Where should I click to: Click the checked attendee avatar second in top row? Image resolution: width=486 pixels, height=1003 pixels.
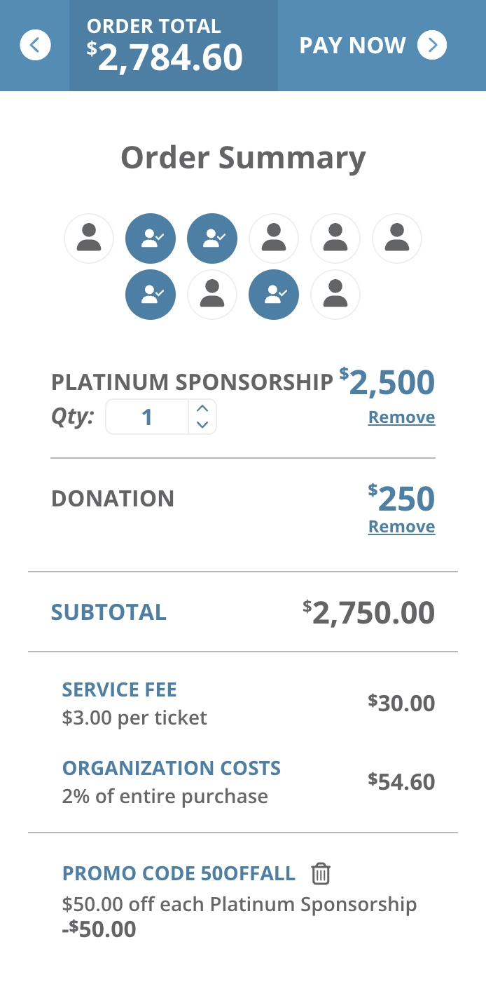151,238
